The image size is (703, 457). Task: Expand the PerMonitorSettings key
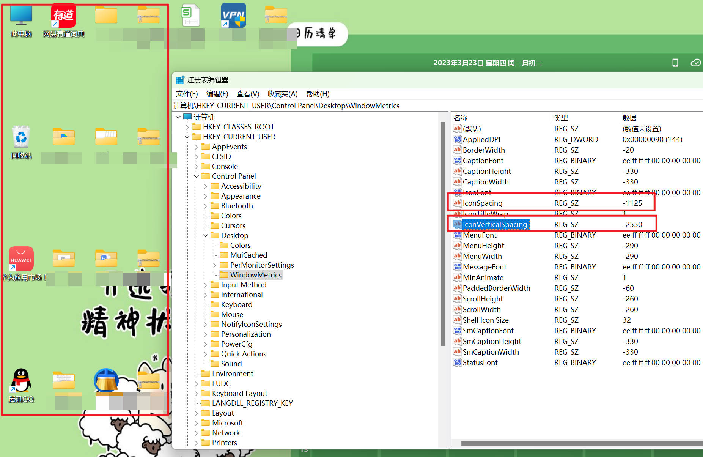(x=215, y=265)
